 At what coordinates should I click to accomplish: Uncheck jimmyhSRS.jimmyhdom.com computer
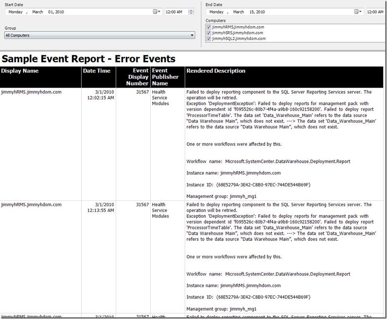[209, 33]
